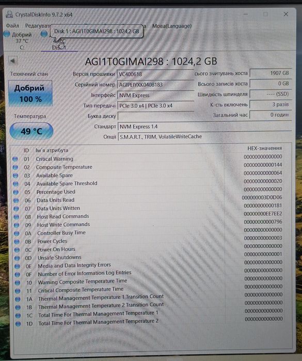Open the Редагувати menu
302x361 pixels.
pyautogui.click(x=38, y=25)
